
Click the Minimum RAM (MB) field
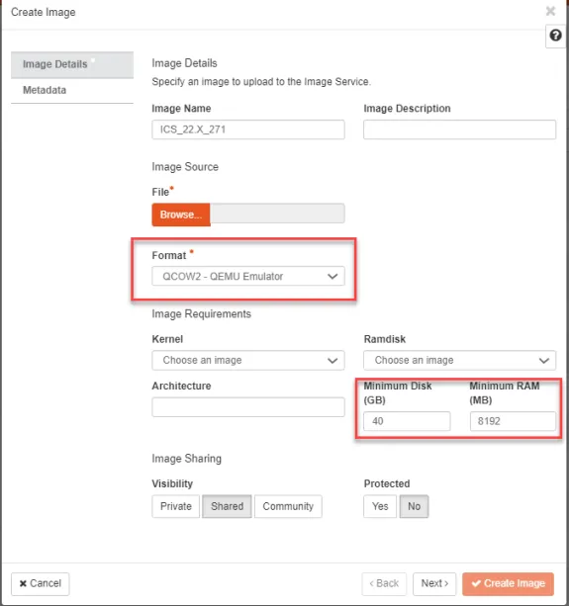[513, 421]
